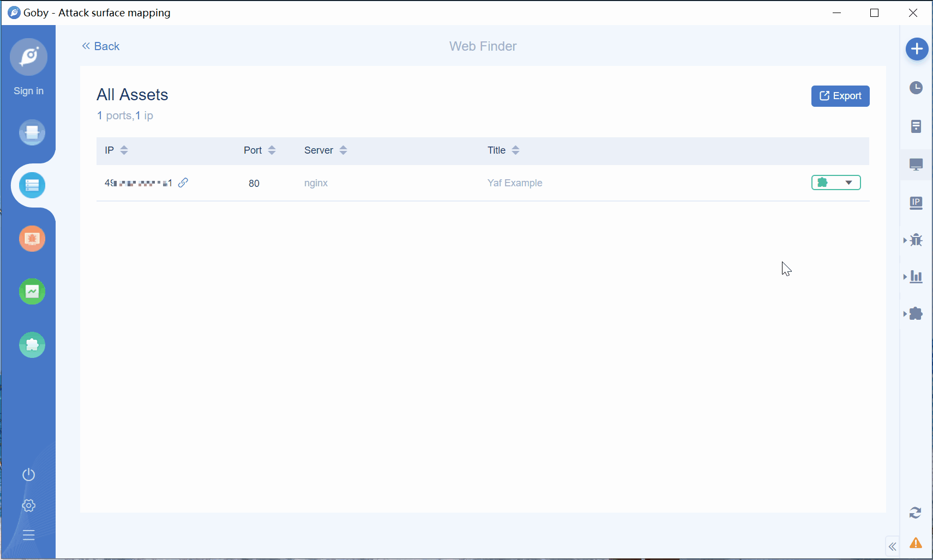Expand the sidebar hamburger menu

pyautogui.click(x=29, y=535)
